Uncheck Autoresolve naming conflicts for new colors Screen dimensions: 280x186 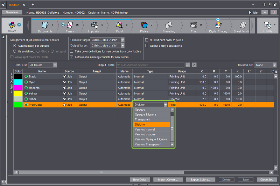tap(72, 57)
